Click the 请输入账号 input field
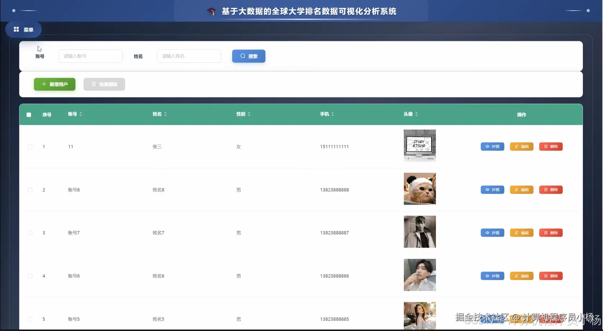Screen dimensions: 603x331 (90, 56)
